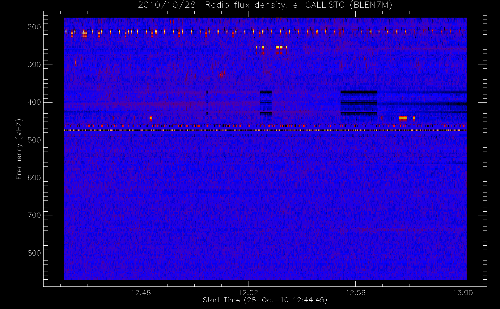Click the 500 frequency tick label
500x309 pixels.
[34, 140]
